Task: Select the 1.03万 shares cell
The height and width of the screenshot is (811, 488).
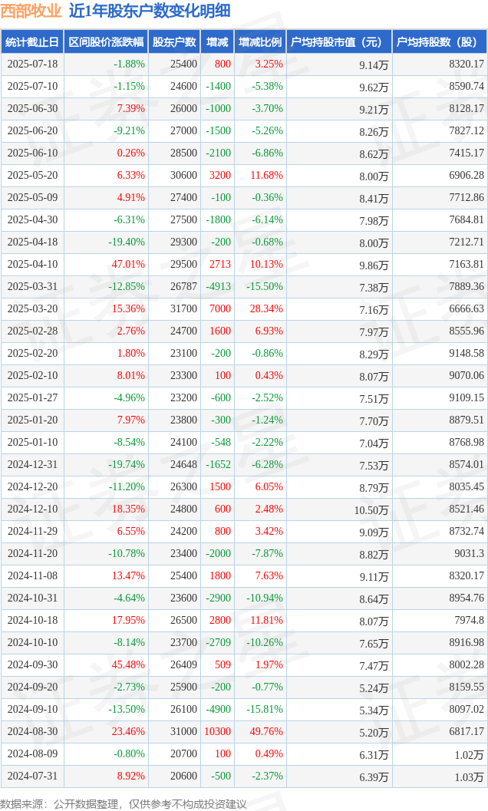Action: (469, 777)
